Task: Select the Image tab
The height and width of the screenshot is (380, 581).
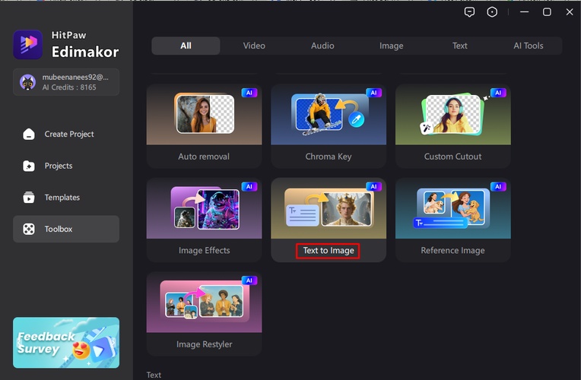Action: pos(391,46)
